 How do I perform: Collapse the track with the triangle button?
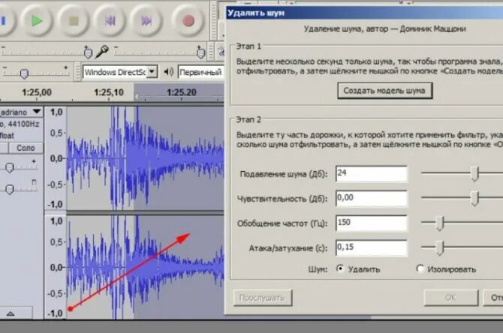pyautogui.click(x=11, y=313)
